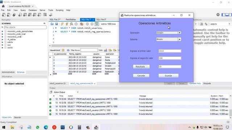Screen dimensions: 232x130
Task: Click the Cancelar button
Action: click(x=141, y=75)
